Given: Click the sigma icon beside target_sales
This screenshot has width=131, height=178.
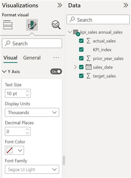Looking at the screenshot, I should [89, 76].
